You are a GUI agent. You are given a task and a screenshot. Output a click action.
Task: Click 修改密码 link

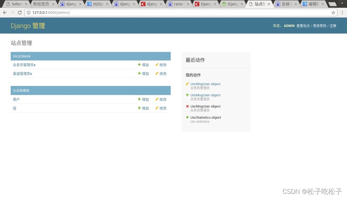click(320, 26)
